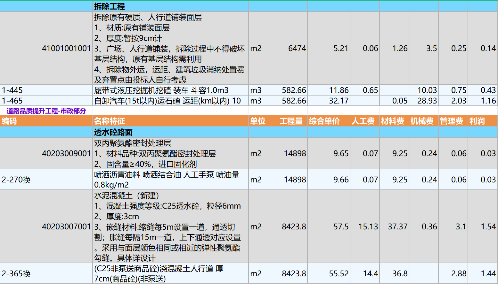Click profit cell 1.44
Viewport: 498px width, 284px height.
pos(483,273)
